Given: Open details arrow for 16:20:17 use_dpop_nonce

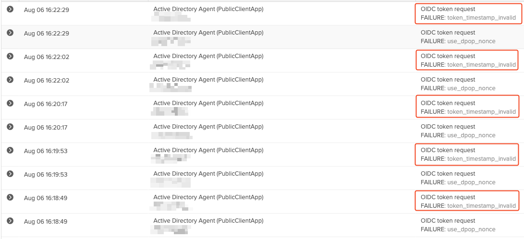Looking at the screenshot, I should tap(10, 127).
